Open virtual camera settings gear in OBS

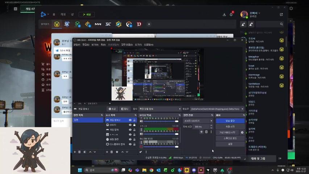pos(242,132)
